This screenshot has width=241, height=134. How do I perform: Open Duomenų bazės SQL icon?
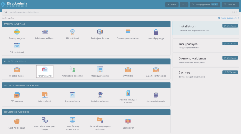coord(72,95)
